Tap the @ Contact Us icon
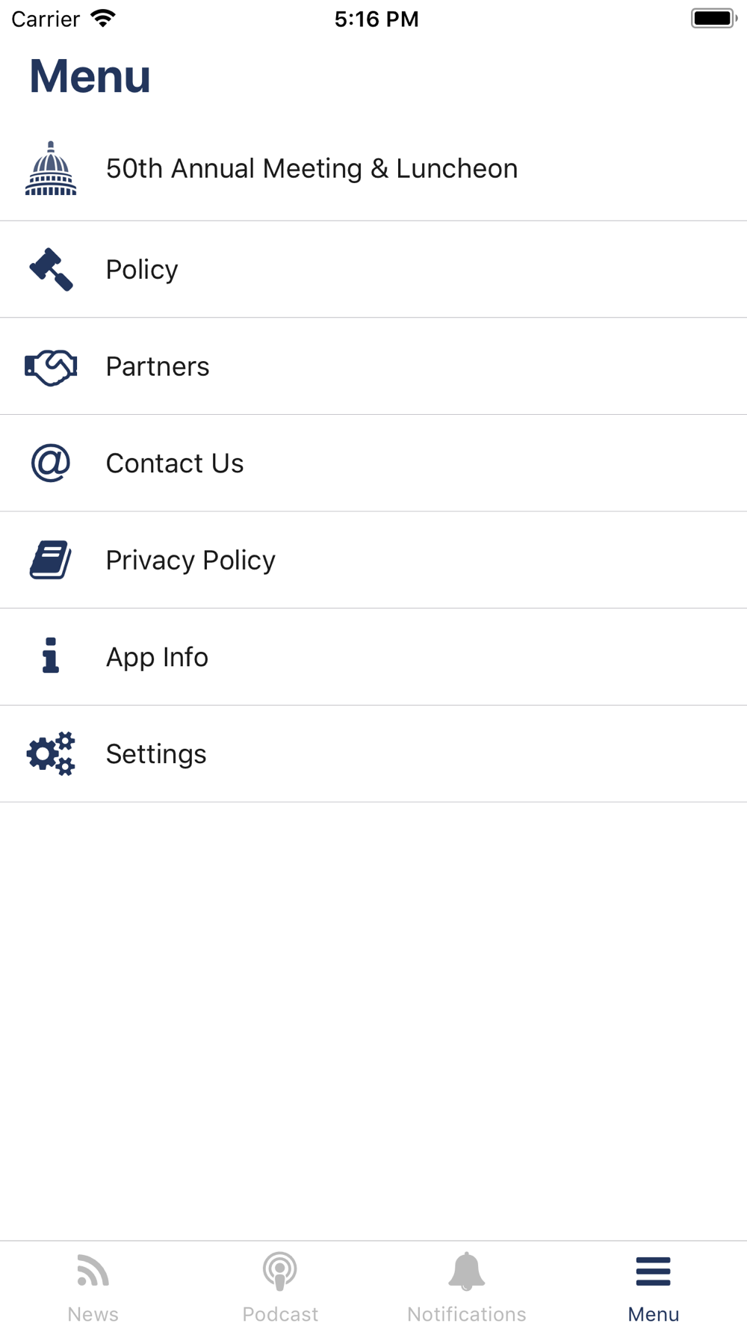 coord(51,463)
